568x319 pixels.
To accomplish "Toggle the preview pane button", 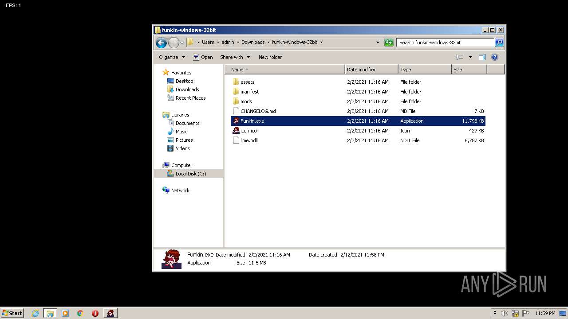I will tap(482, 57).
